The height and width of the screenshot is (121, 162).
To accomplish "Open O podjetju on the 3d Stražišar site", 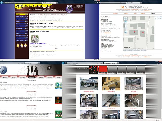I will [x=153, y=13].
